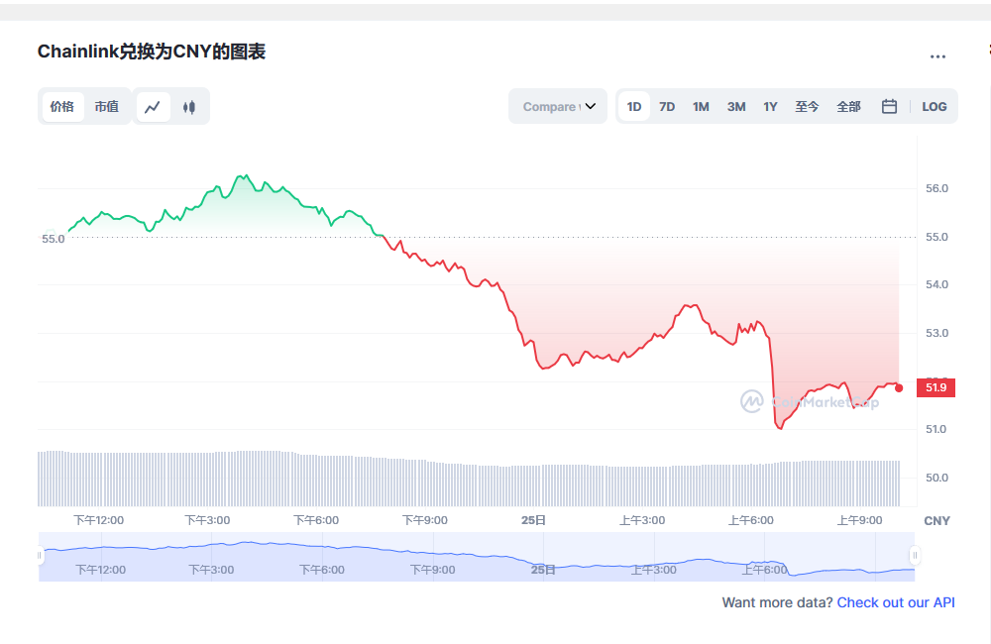991x644 pixels.
Task: Click the CNY currency axis label
Action: coord(936,521)
